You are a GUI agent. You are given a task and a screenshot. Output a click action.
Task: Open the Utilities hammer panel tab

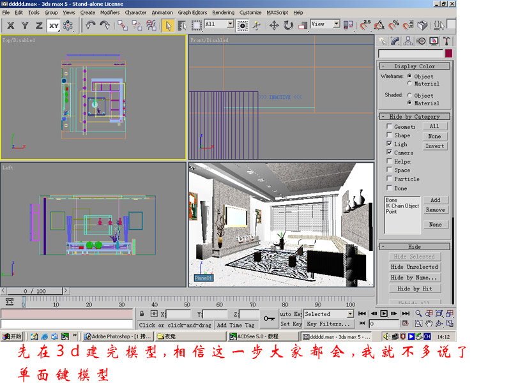pos(446,41)
